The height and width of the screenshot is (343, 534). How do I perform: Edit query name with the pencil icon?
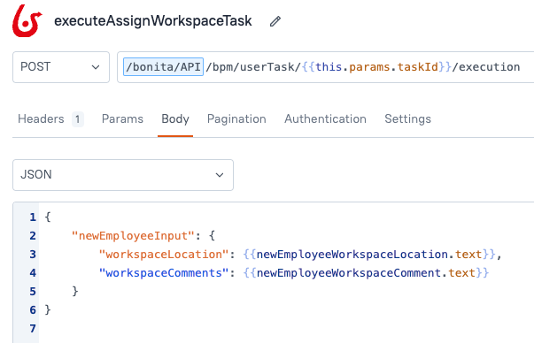[x=275, y=21]
